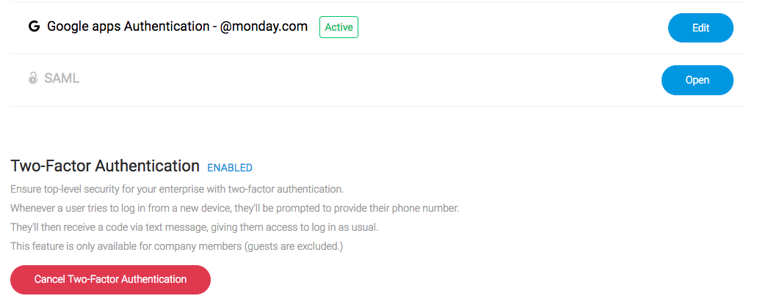Click the blue ENABLED status label
Image resolution: width=760 pixels, height=304 pixels.
pos(230,168)
